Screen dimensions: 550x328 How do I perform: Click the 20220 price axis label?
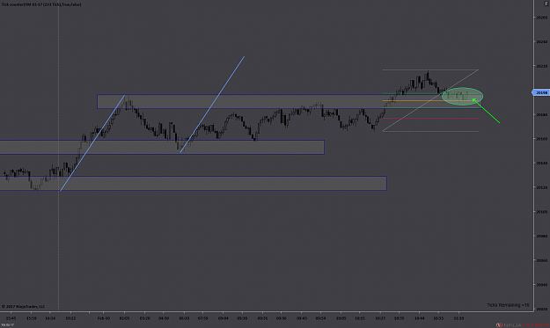[541, 66]
